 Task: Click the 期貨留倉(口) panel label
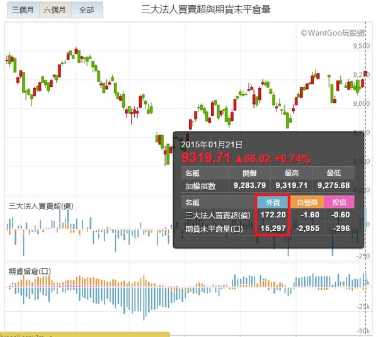[30, 271]
